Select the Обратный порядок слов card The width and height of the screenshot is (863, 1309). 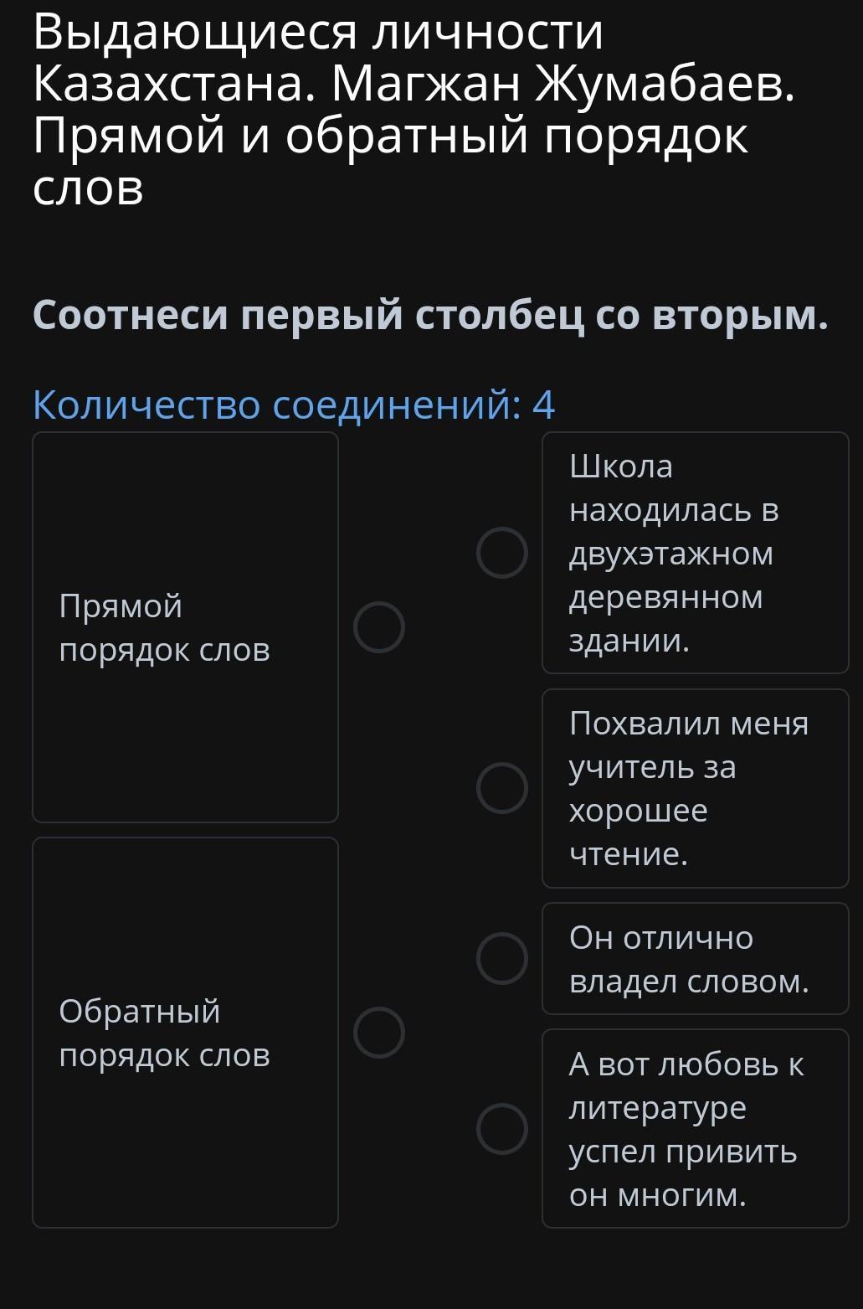point(185,1033)
